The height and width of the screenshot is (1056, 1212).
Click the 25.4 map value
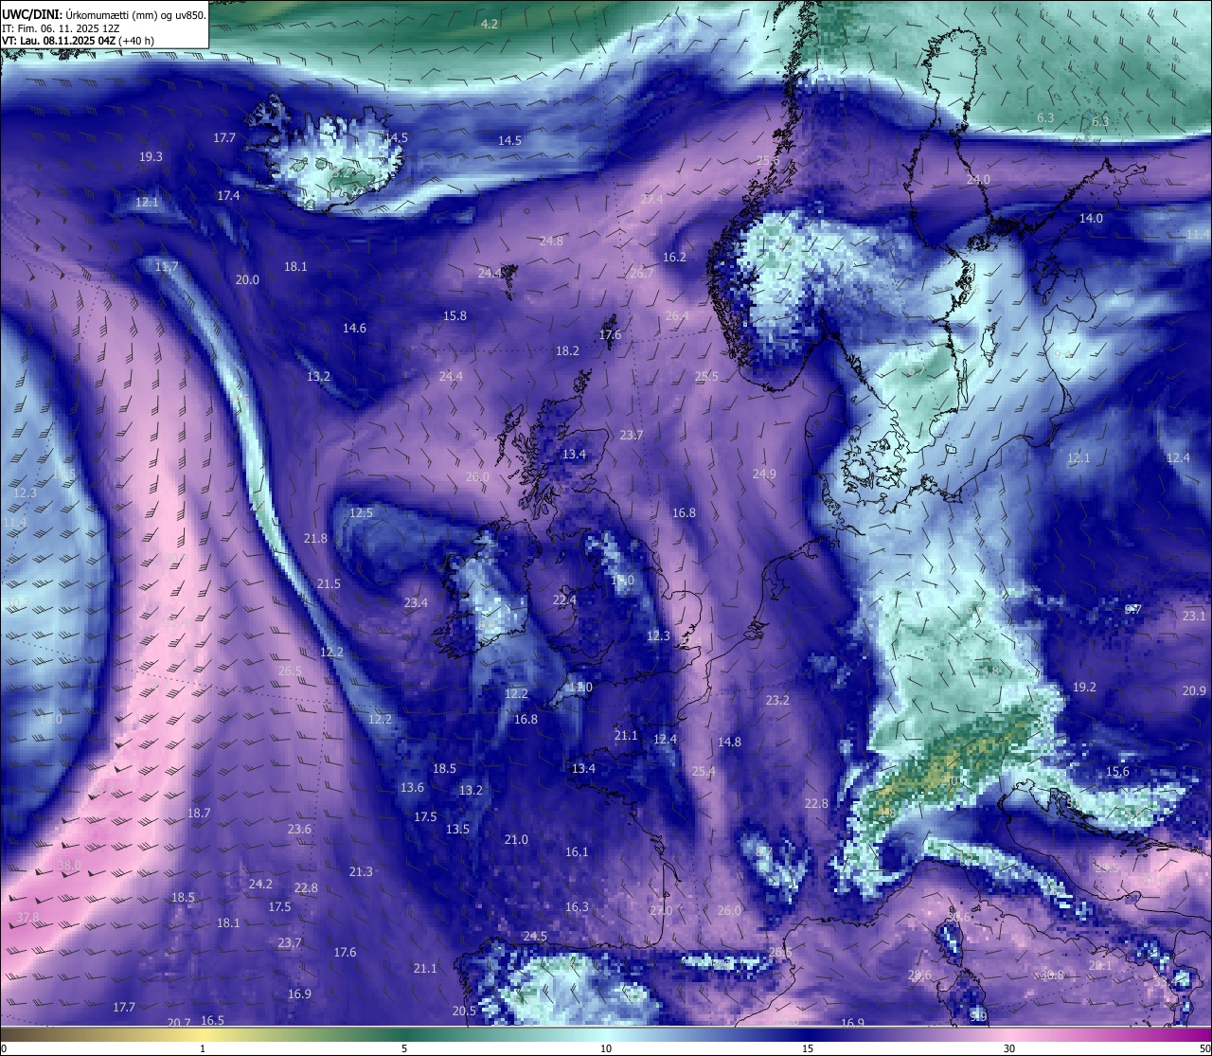pos(704,771)
